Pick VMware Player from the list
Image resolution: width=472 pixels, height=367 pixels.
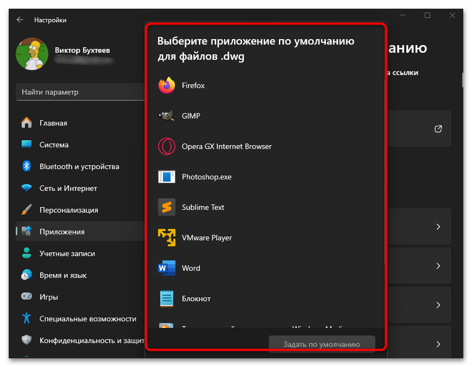(x=266, y=238)
